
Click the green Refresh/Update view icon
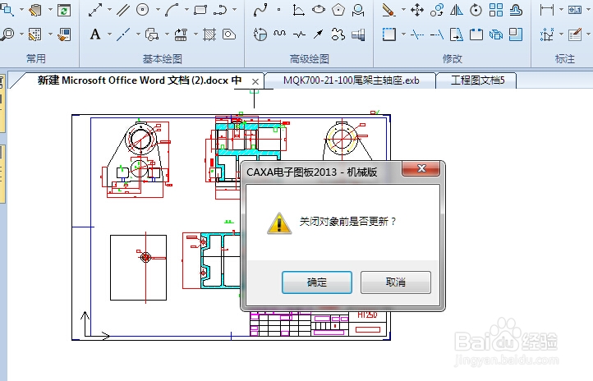point(64,10)
